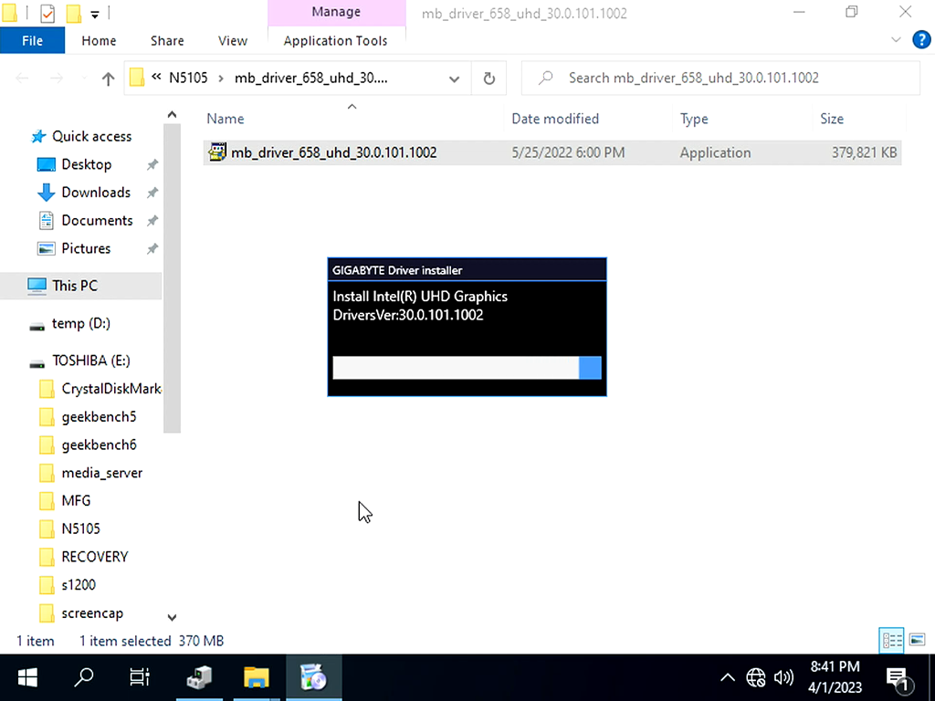Open the Customize Quick Access Toolbar dropdown
This screenshot has width=935, height=701.
[x=95, y=14]
